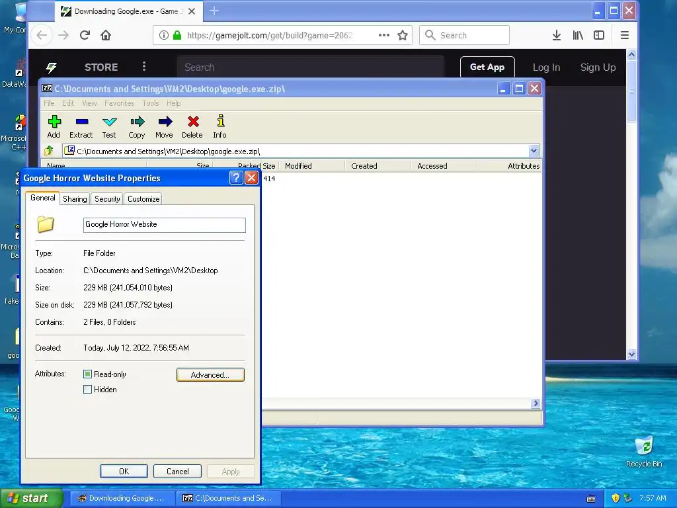The width and height of the screenshot is (677, 508).
Task: Toggle the Firefox sidebar view
Action: [x=599, y=36]
